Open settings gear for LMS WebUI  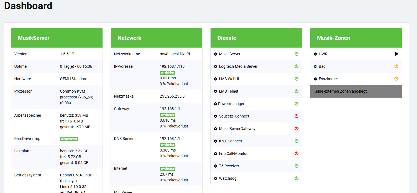tap(215, 79)
